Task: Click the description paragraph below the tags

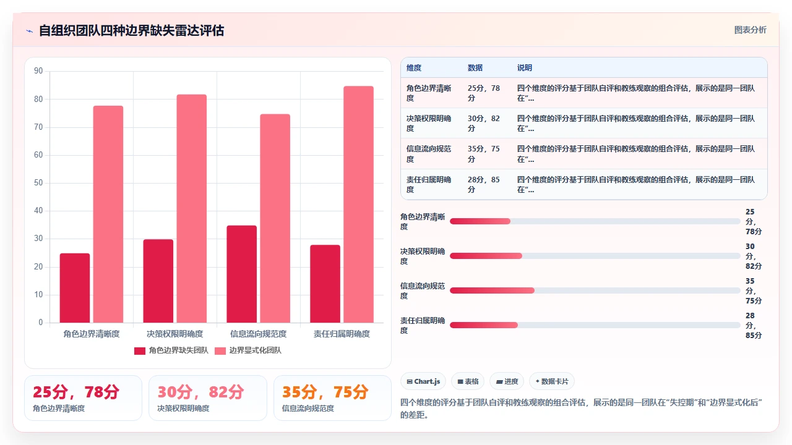Action: coord(582,409)
